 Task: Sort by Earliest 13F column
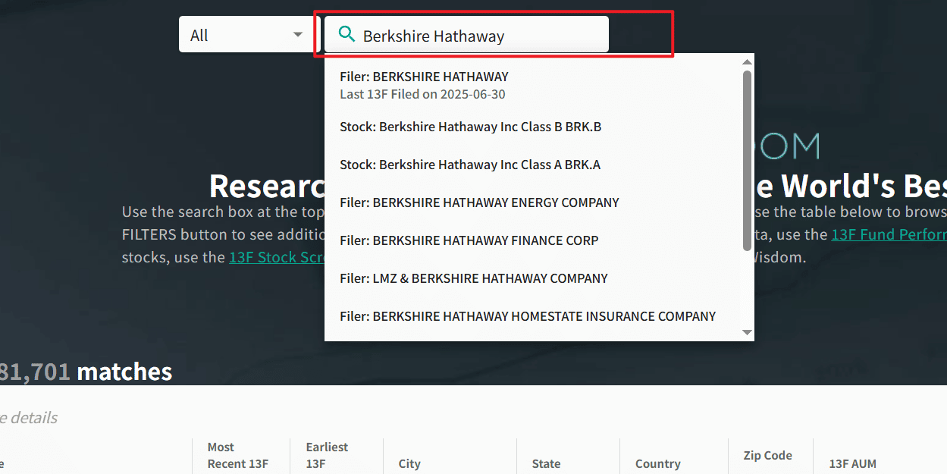(327, 455)
